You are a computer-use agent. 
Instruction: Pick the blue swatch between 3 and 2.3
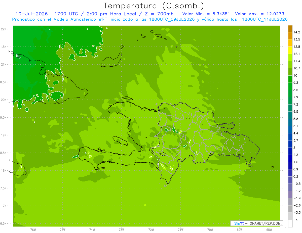pyautogui.click(x=290, y=151)
